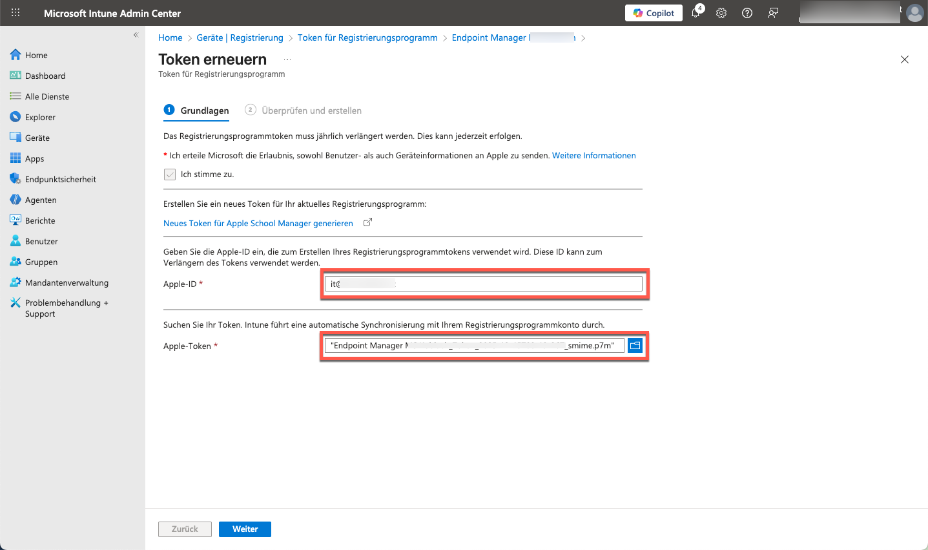928x550 pixels.
Task: Open the notifications bell icon
Action: [x=696, y=13]
